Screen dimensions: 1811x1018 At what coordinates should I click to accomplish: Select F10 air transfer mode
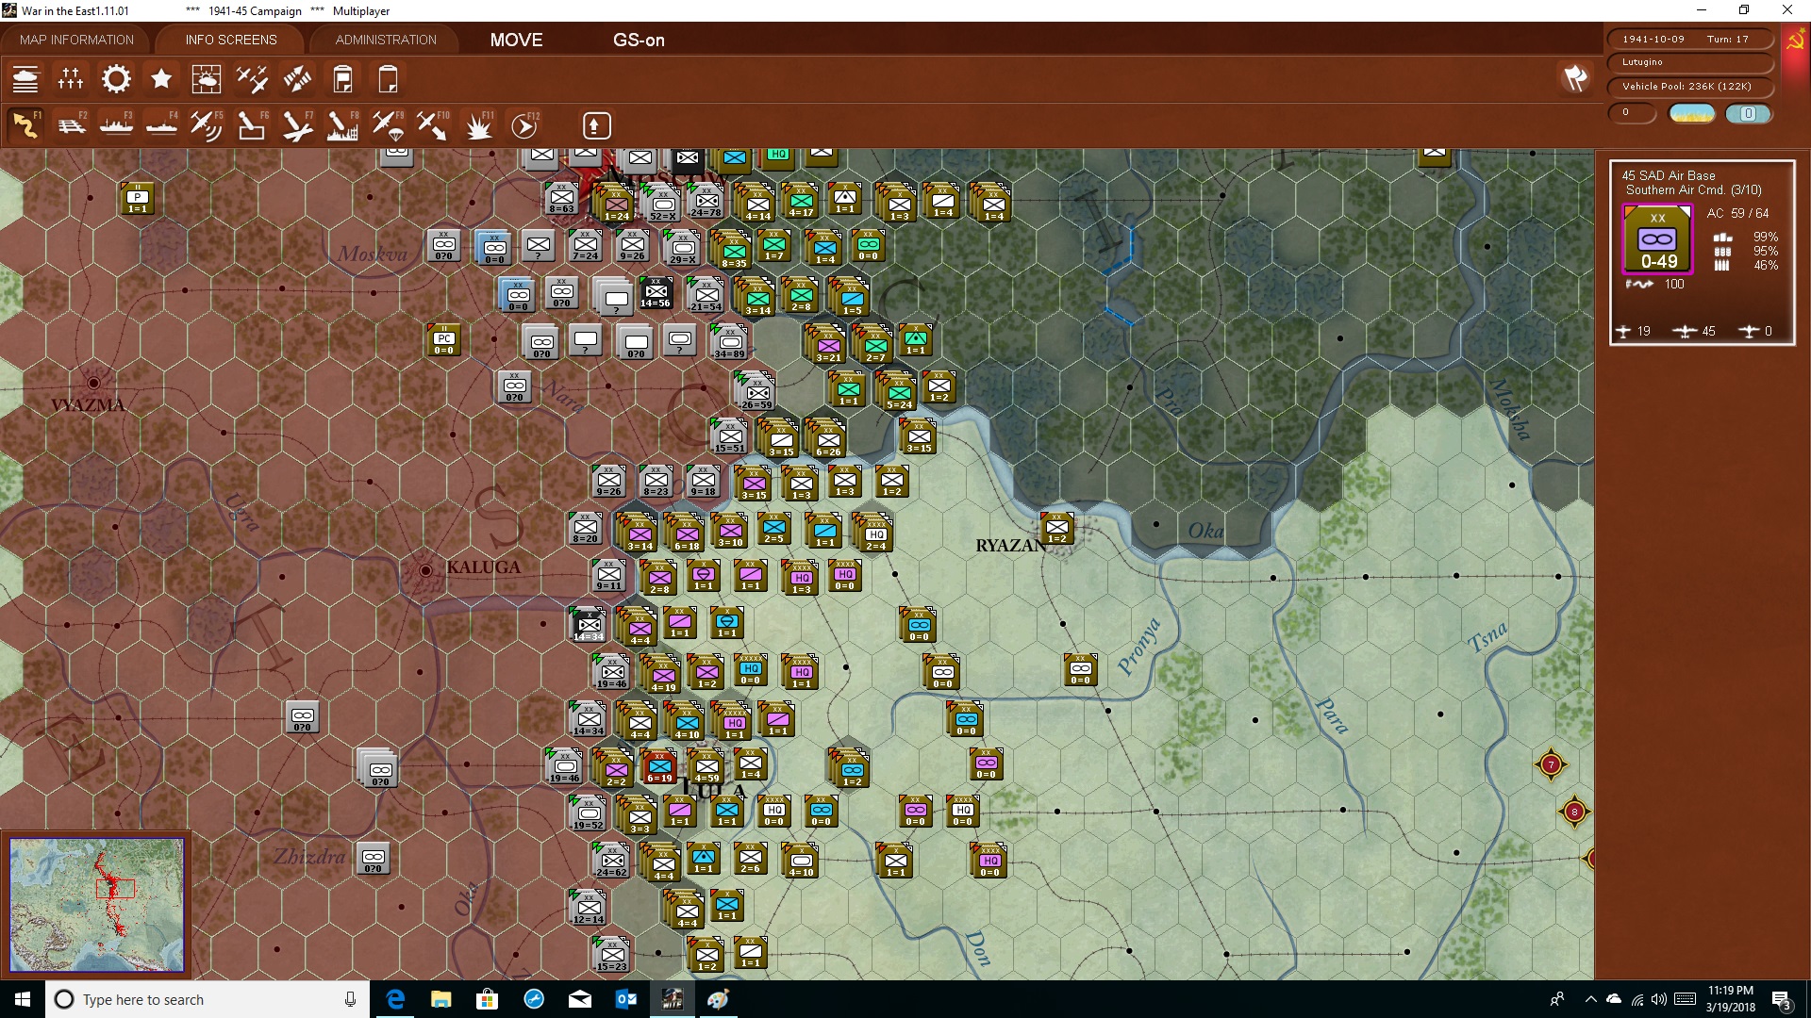pos(433,125)
